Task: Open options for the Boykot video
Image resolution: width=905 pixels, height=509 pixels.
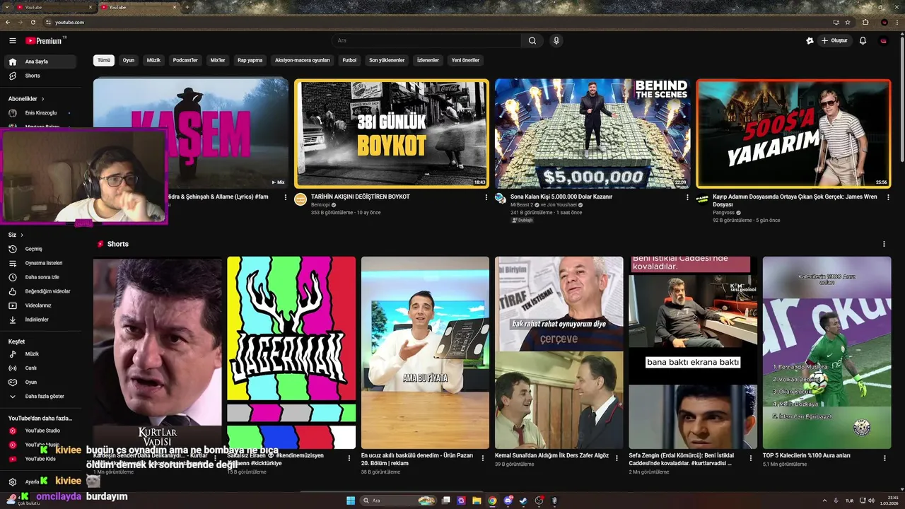Action: coord(486,197)
